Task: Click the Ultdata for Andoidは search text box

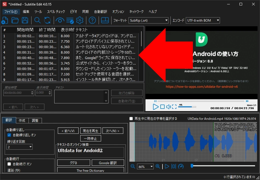Action: point(91,153)
